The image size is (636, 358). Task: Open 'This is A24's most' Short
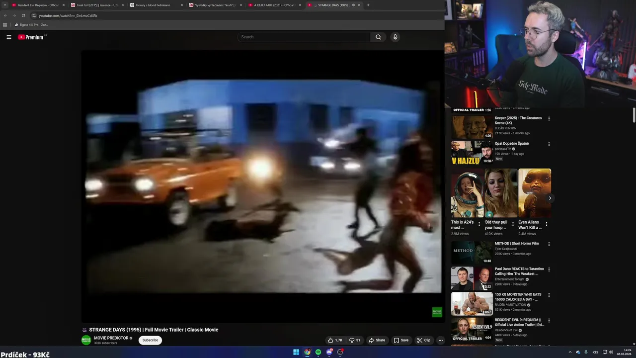[x=467, y=193]
